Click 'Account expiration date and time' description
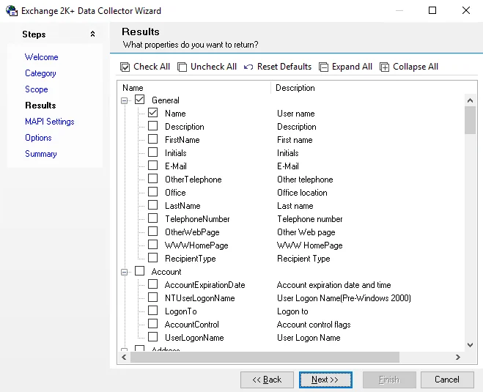 point(334,285)
